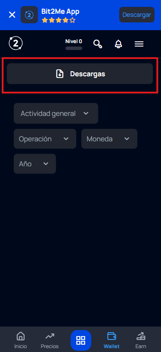161x352 pixels.
Task: Click the Descargas button
Action: [x=80, y=74]
